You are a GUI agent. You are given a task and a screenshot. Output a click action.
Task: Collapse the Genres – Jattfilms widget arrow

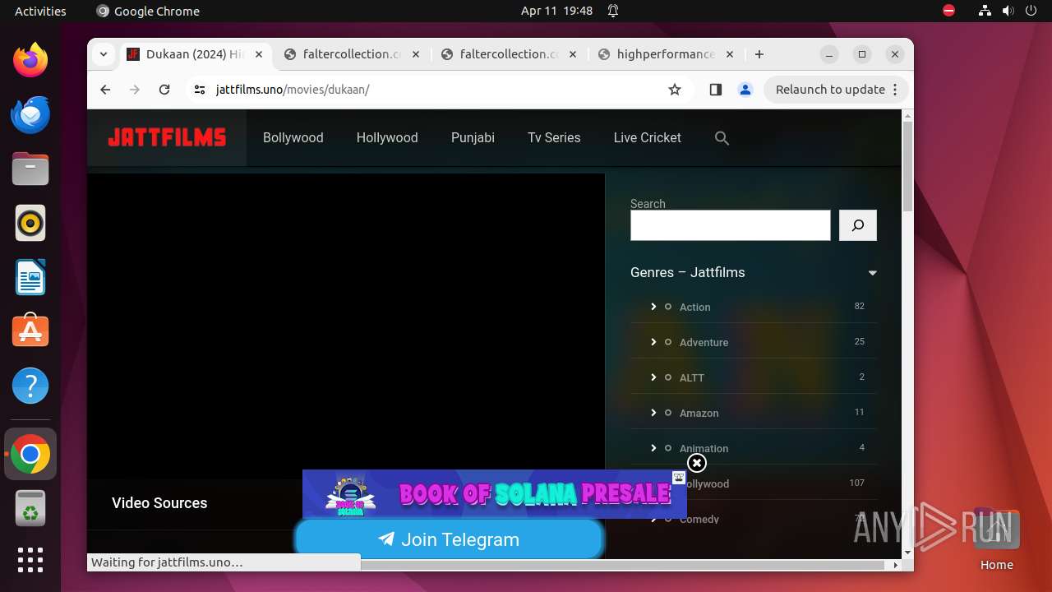coord(873,273)
